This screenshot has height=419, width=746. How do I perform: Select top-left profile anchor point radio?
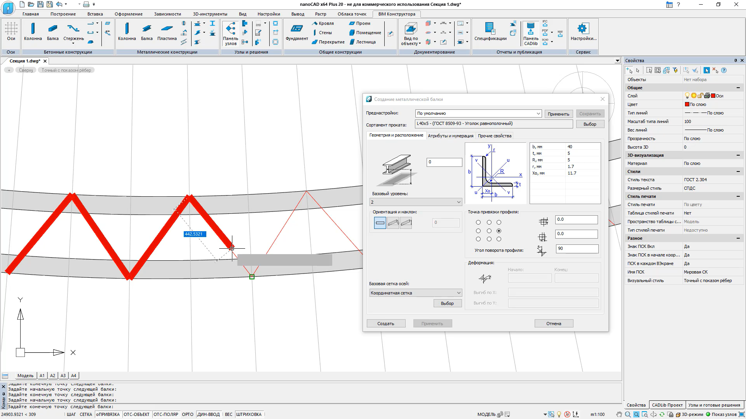coord(478,222)
